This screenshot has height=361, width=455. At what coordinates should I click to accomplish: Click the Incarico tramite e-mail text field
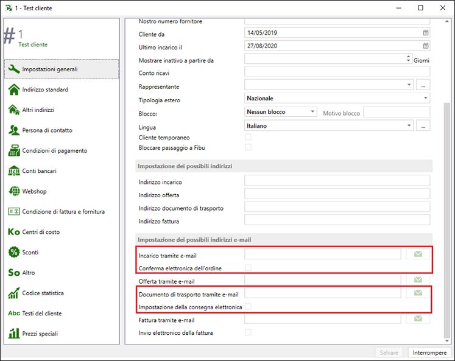tap(322, 254)
